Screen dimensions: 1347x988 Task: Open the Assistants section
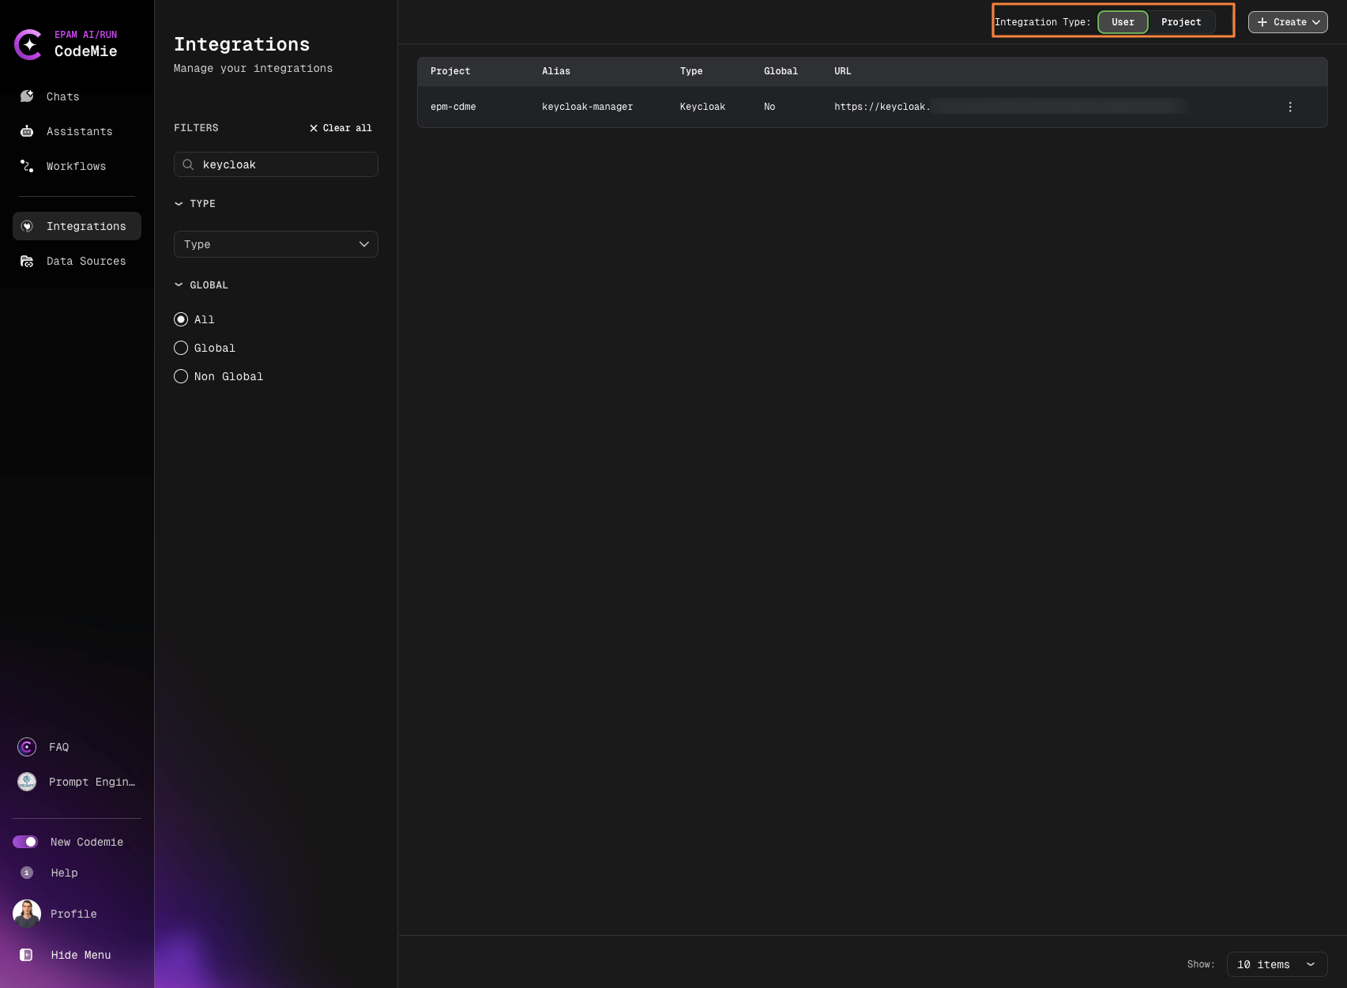(x=78, y=131)
